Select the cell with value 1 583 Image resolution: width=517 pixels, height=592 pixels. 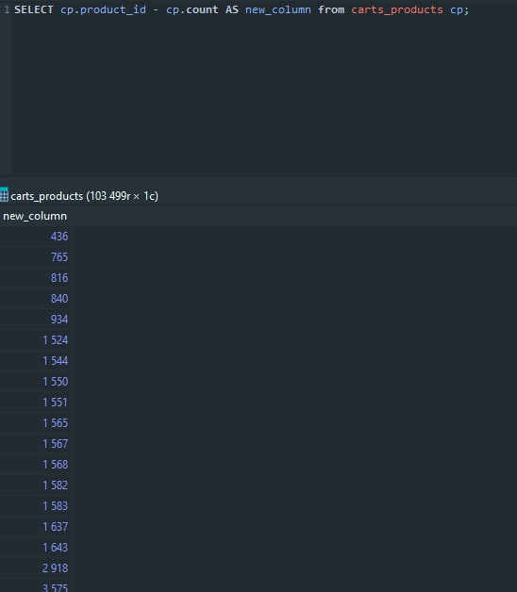click(x=36, y=506)
